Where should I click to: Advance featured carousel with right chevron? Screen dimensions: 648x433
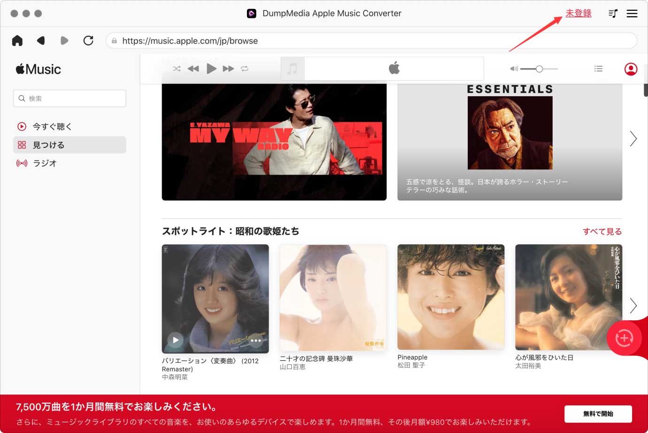coord(633,139)
